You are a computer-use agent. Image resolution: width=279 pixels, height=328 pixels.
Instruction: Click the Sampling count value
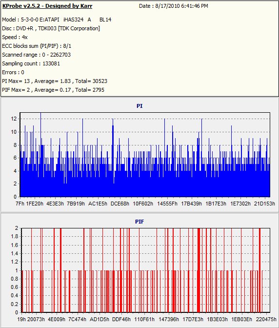tap(51, 63)
